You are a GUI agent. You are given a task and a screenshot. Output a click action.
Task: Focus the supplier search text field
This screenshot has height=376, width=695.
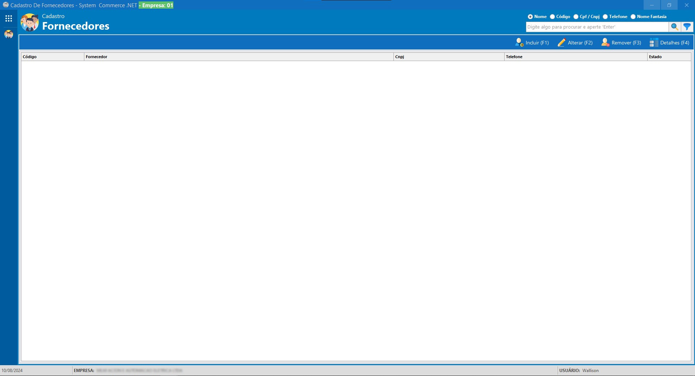tap(597, 27)
